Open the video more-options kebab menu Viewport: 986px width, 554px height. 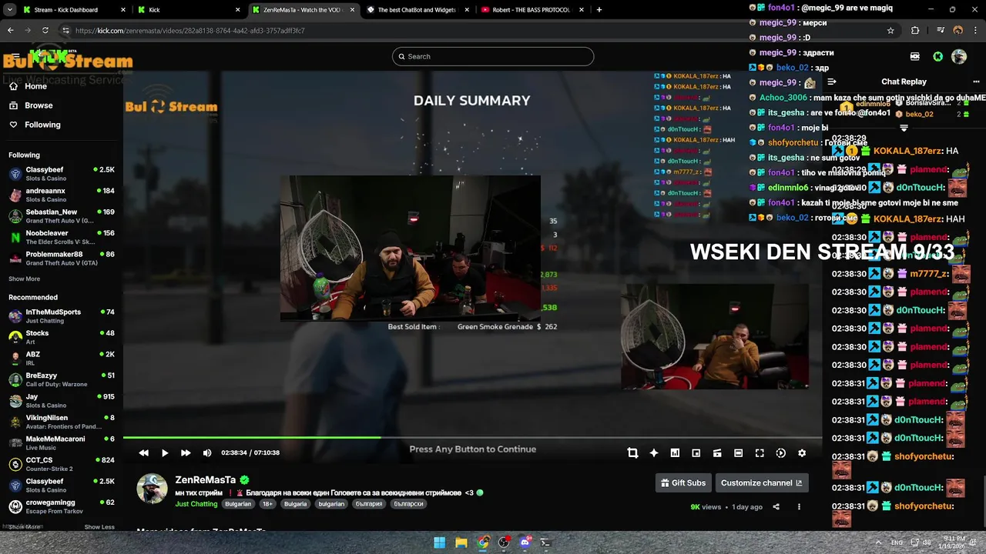pyautogui.click(x=799, y=507)
